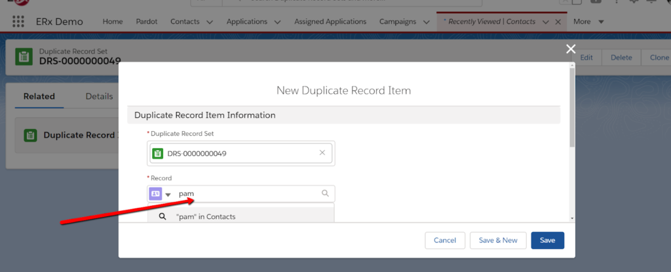Viewport: 671px width, 272px height.
Task: Click the Save & New button
Action: point(498,241)
